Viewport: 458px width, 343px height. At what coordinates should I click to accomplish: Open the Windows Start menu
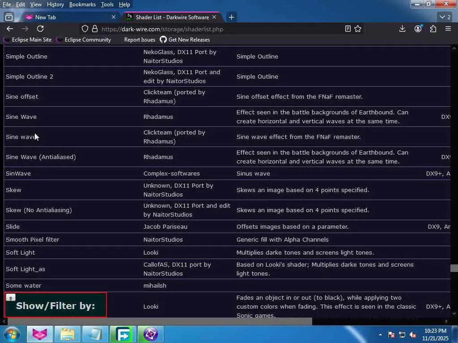click(x=12, y=334)
